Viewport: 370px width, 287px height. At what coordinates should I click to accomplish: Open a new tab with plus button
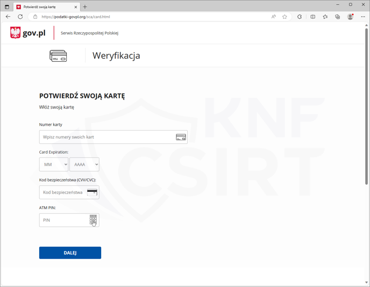point(85,7)
